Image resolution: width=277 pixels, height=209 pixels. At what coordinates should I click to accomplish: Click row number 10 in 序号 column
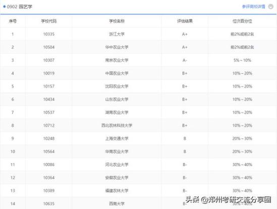click(13, 152)
